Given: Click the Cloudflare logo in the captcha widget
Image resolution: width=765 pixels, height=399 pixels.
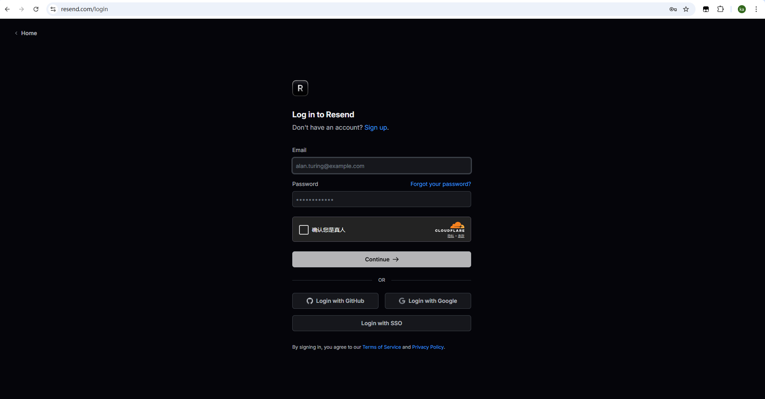Looking at the screenshot, I should tap(450, 227).
